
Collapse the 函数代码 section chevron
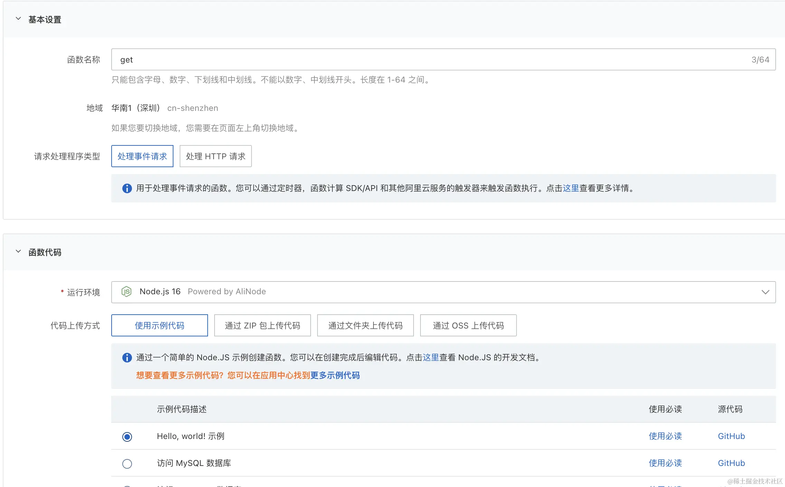[18, 252]
